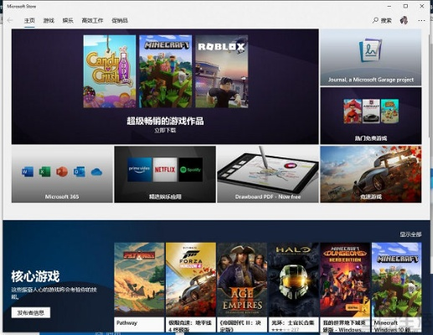Go back using the back arrow
Viewport: 433px width, 335px height.
10,20
